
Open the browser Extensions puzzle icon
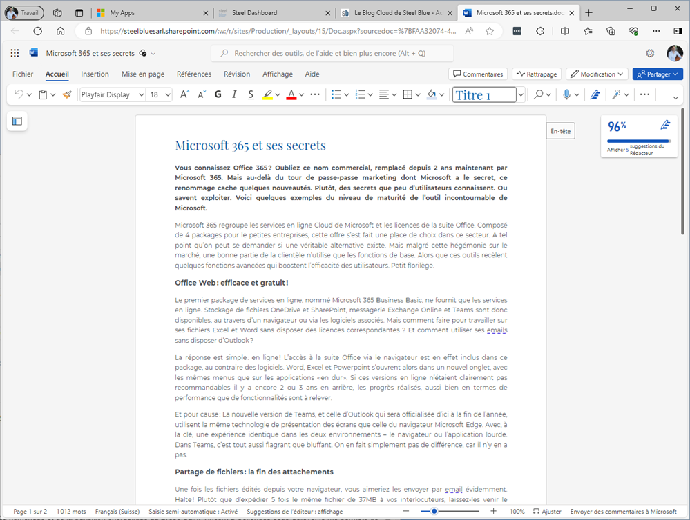coord(540,31)
